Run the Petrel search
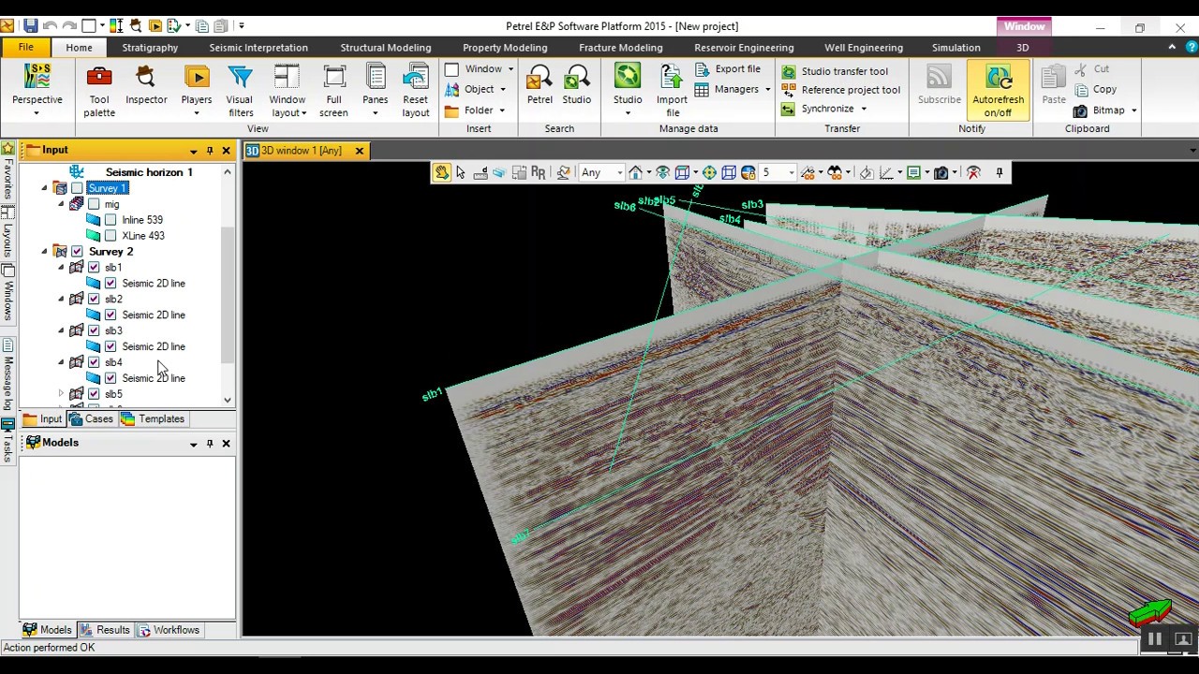The width and height of the screenshot is (1199, 674). coord(540,85)
